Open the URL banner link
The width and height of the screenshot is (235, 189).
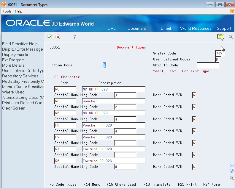coord(111,28)
